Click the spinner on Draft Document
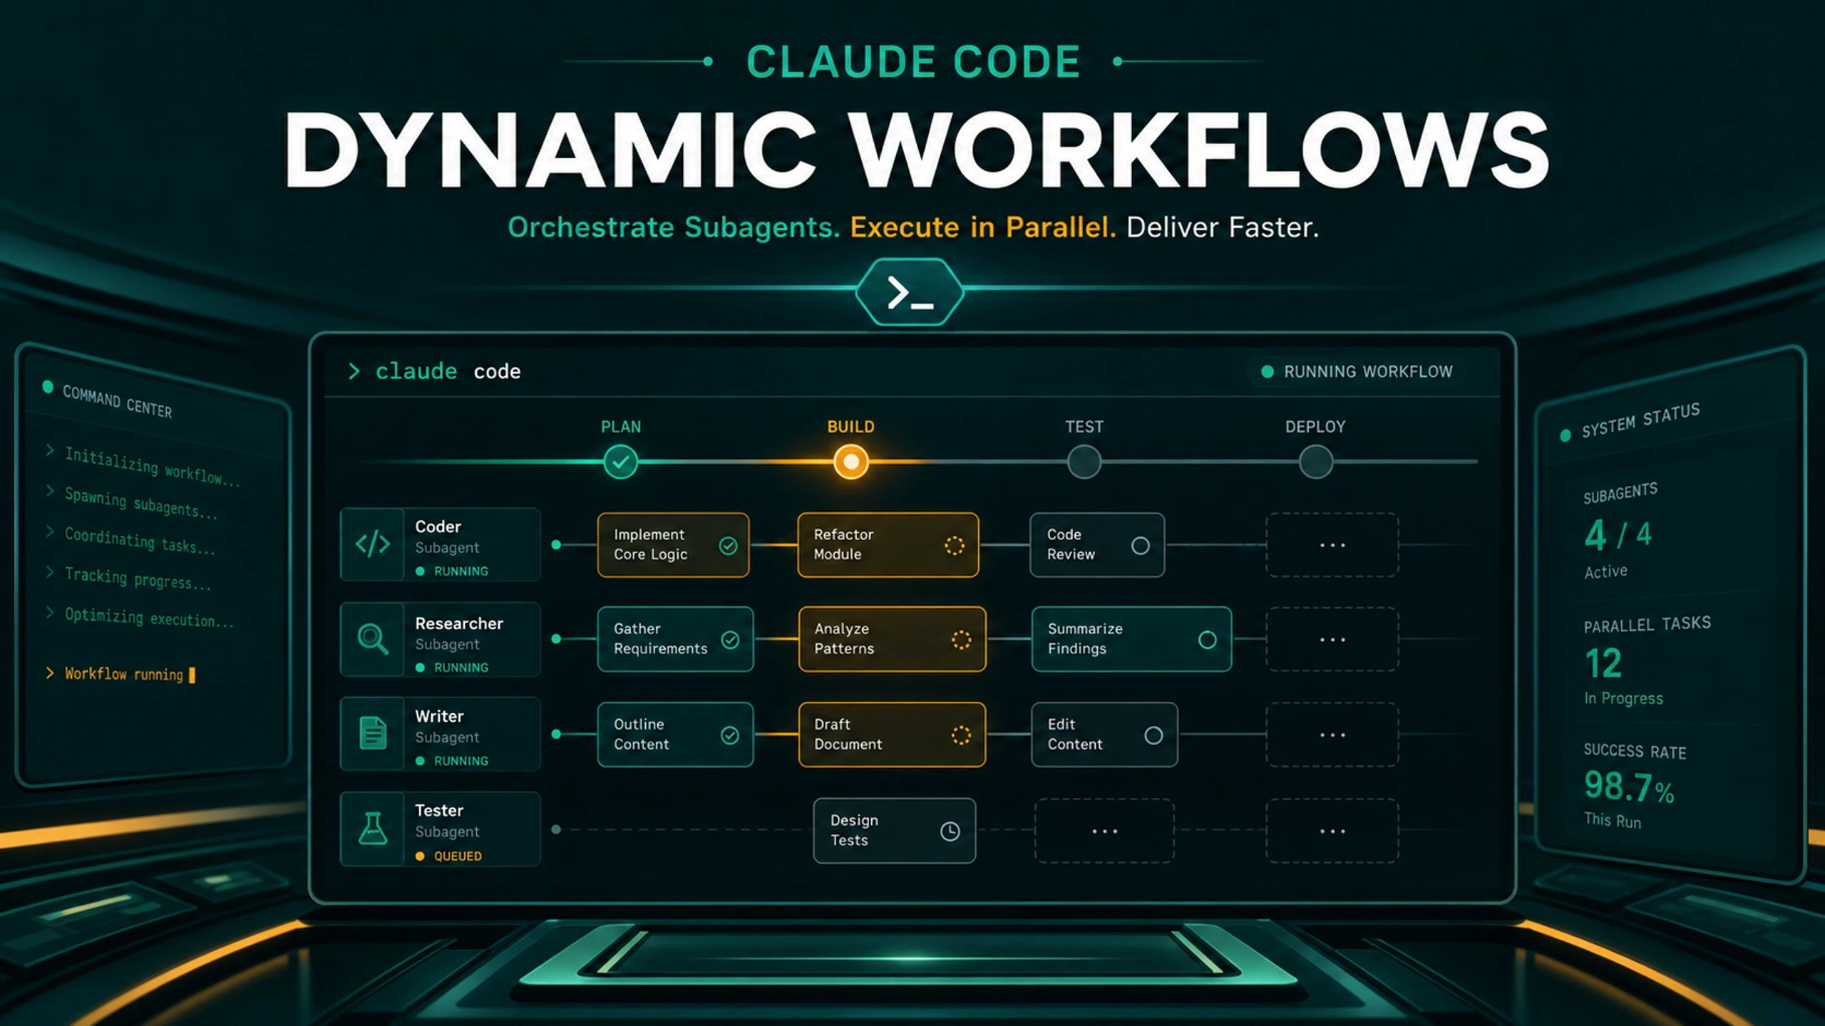The image size is (1825, 1026). click(x=961, y=735)
